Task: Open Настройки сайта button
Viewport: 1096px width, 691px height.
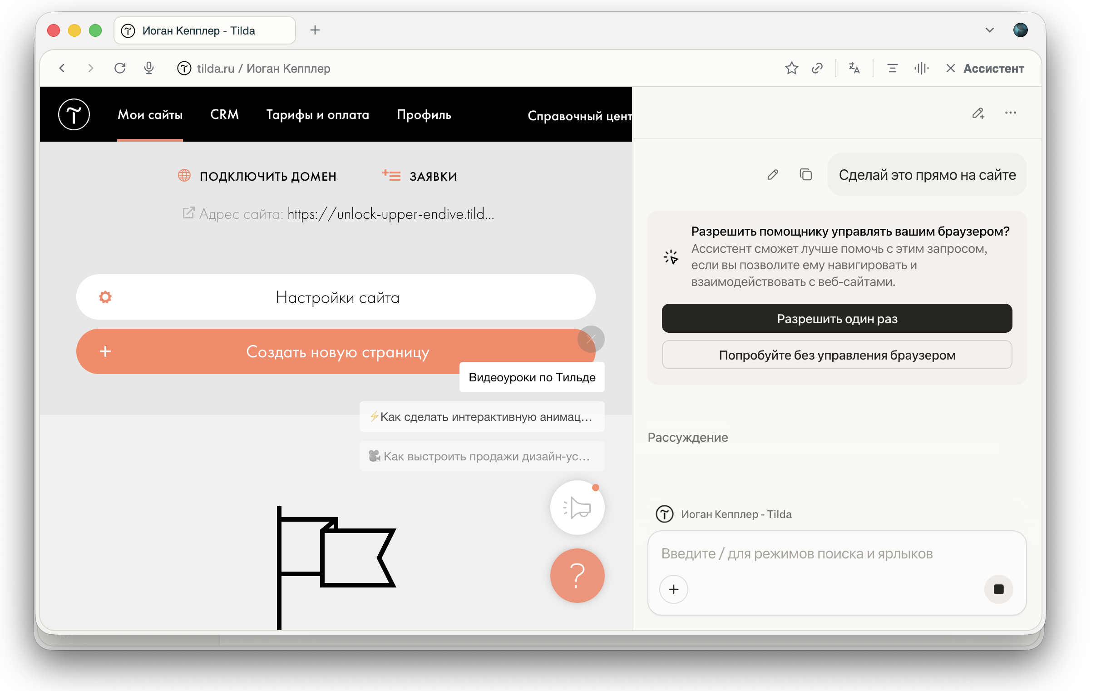Action: 336,297
